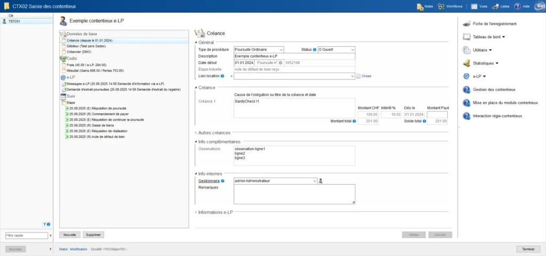Screen dimensions: 546x256
Task: Click help icon beside Interaction régie-contentieux
Action: click(466, 116)
